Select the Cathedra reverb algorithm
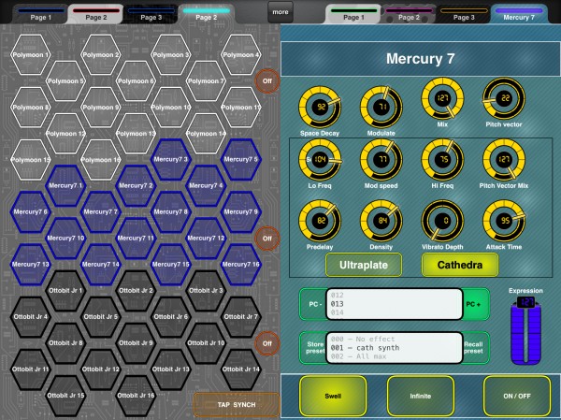Image resolution: width=561 pixels, height=420 pixels. (x=460, y=265)
